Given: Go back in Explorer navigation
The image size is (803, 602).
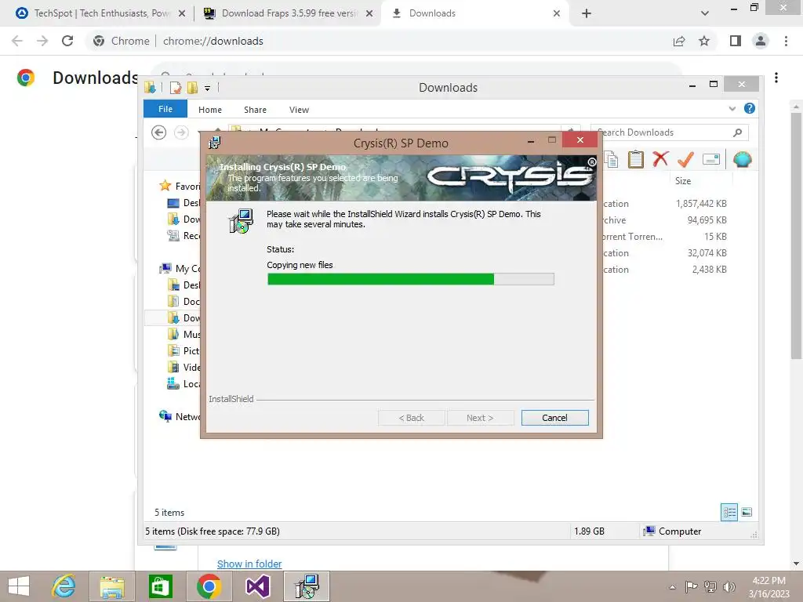Looking at the screenshot, I should (x=158, y=132).
